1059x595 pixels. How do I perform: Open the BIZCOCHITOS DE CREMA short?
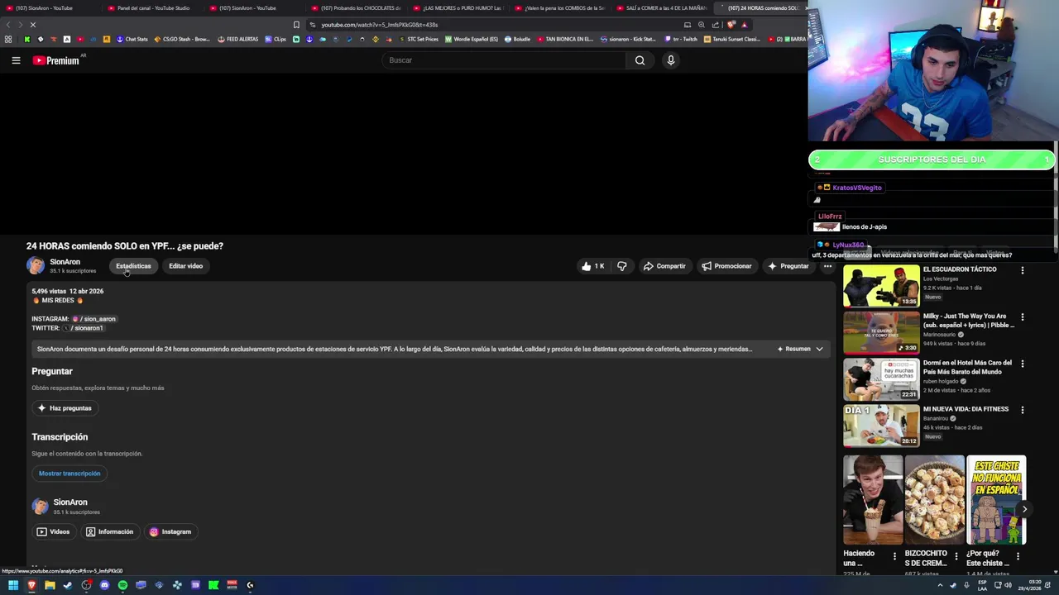click(934, 500)
